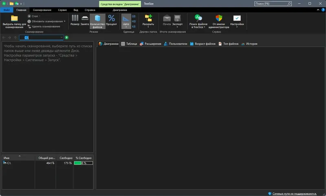Open the File (Файл) menu
Image resolution: width=326 pixels, height=196 pixels.
pyautogui.click(x=7, y=10)
